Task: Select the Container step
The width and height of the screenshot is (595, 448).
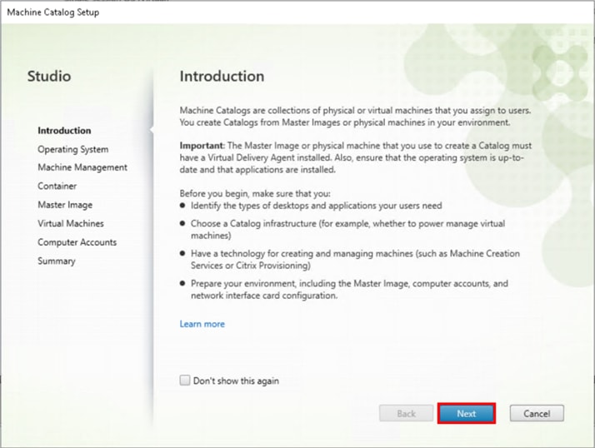Action: 57,186
